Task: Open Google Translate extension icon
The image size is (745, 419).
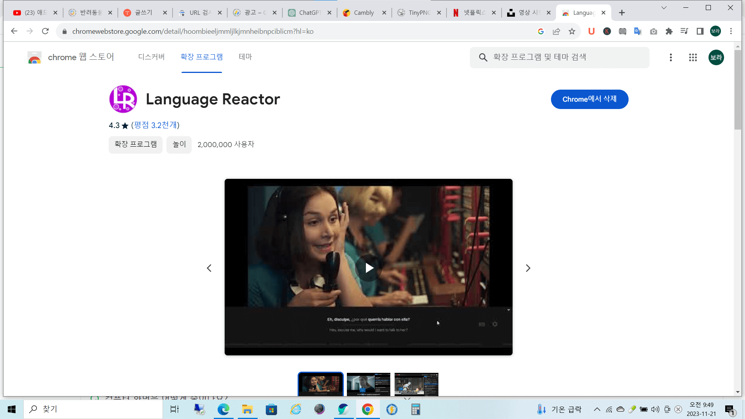Action: (x=638, y=31)
